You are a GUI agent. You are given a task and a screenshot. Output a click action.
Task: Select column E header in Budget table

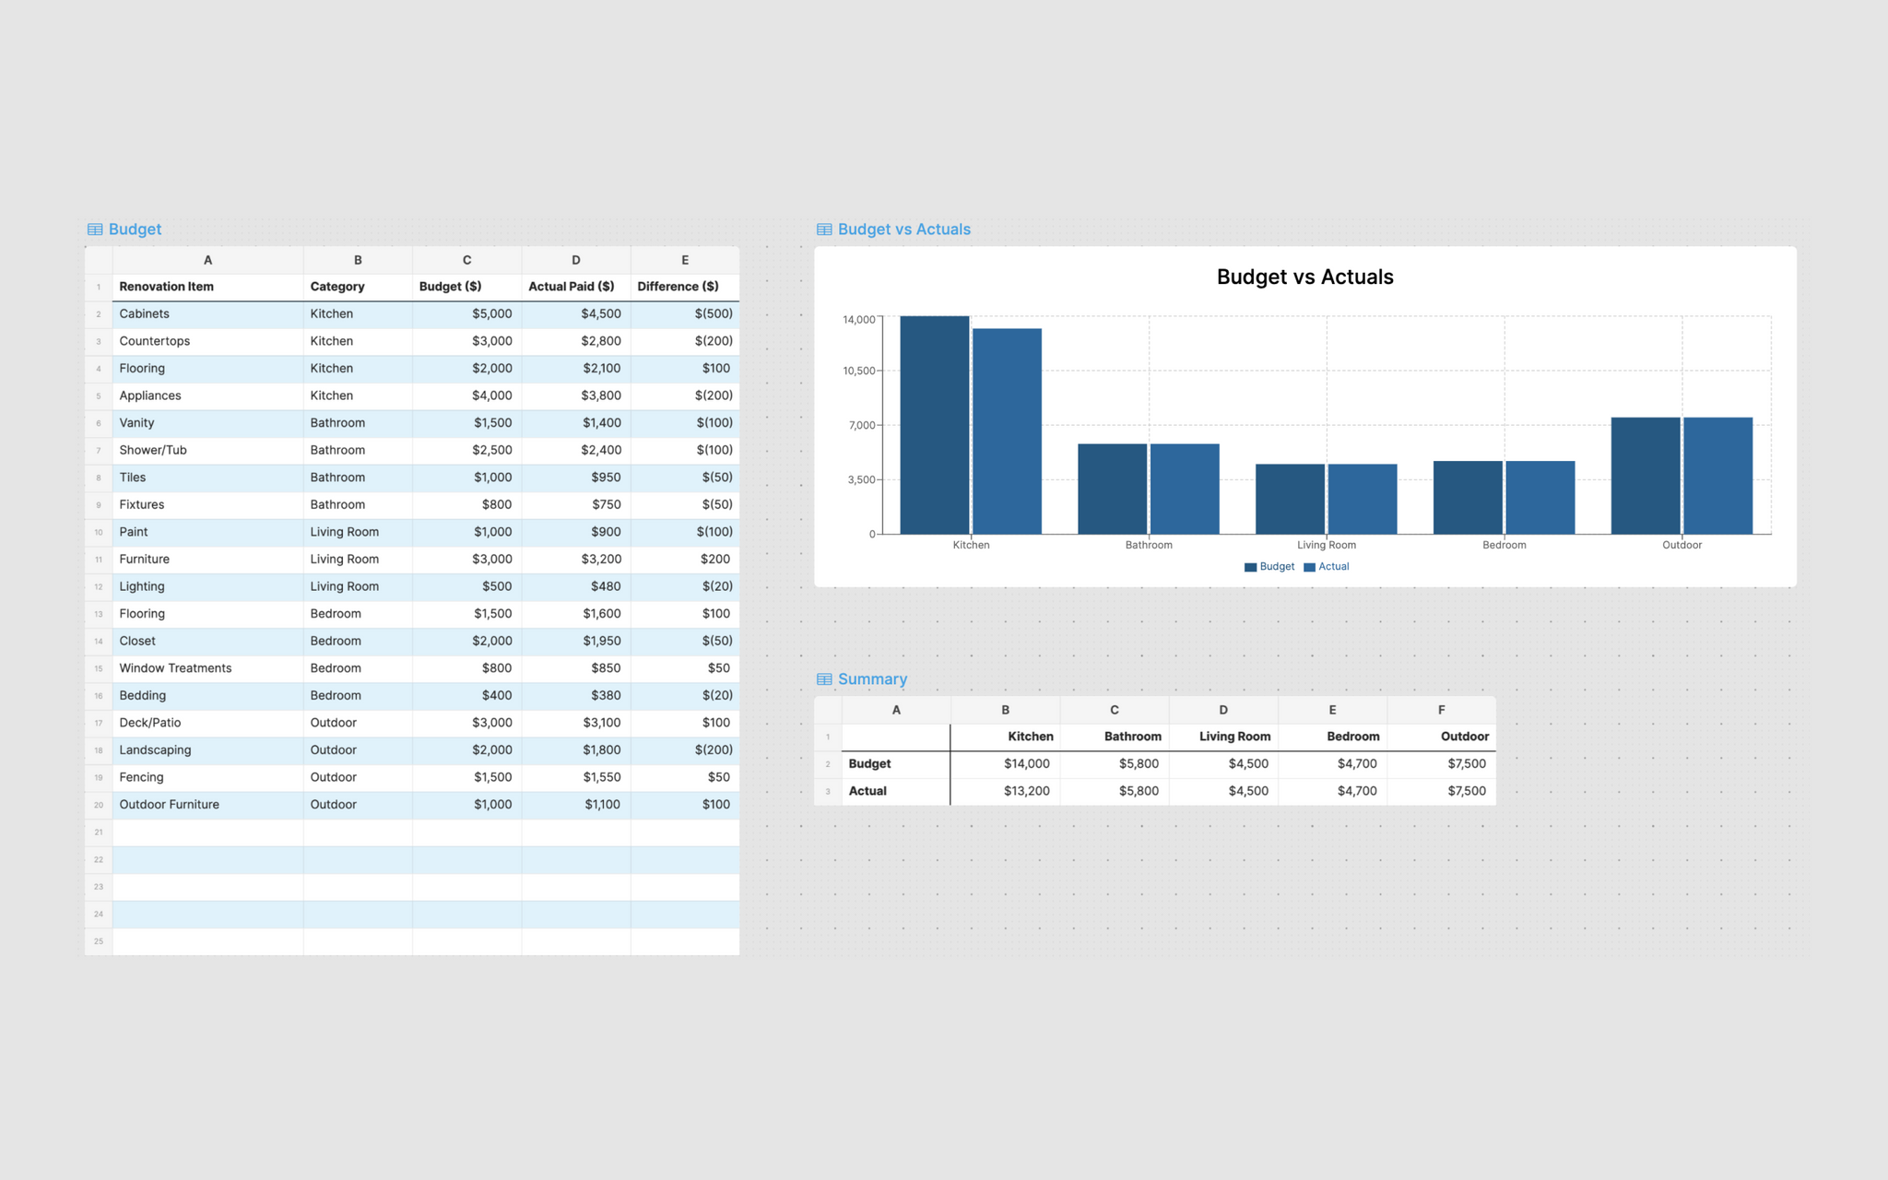tap(685, 260)
